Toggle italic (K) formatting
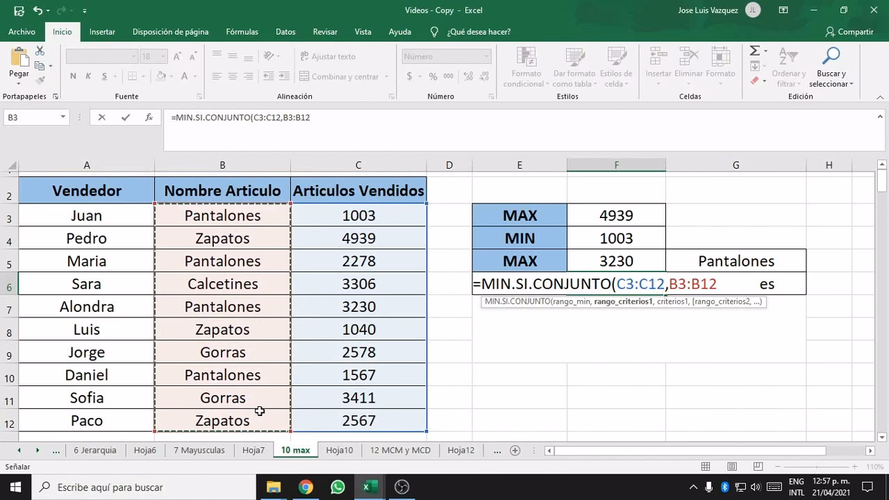The image size is (889, 500). tap(88, 74)
